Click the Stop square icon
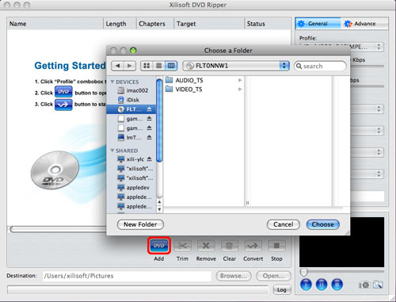Image resolution: width=396 pixels, height=302 pixels. click(276, 246)
